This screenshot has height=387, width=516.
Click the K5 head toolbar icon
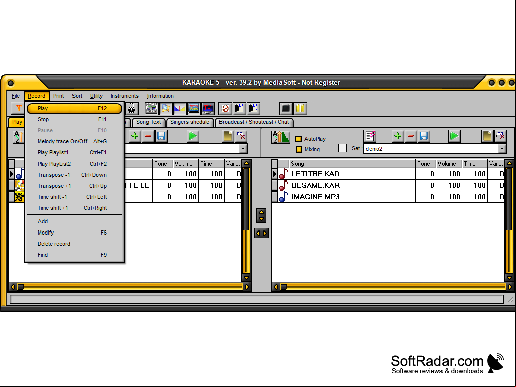point(239,108)
